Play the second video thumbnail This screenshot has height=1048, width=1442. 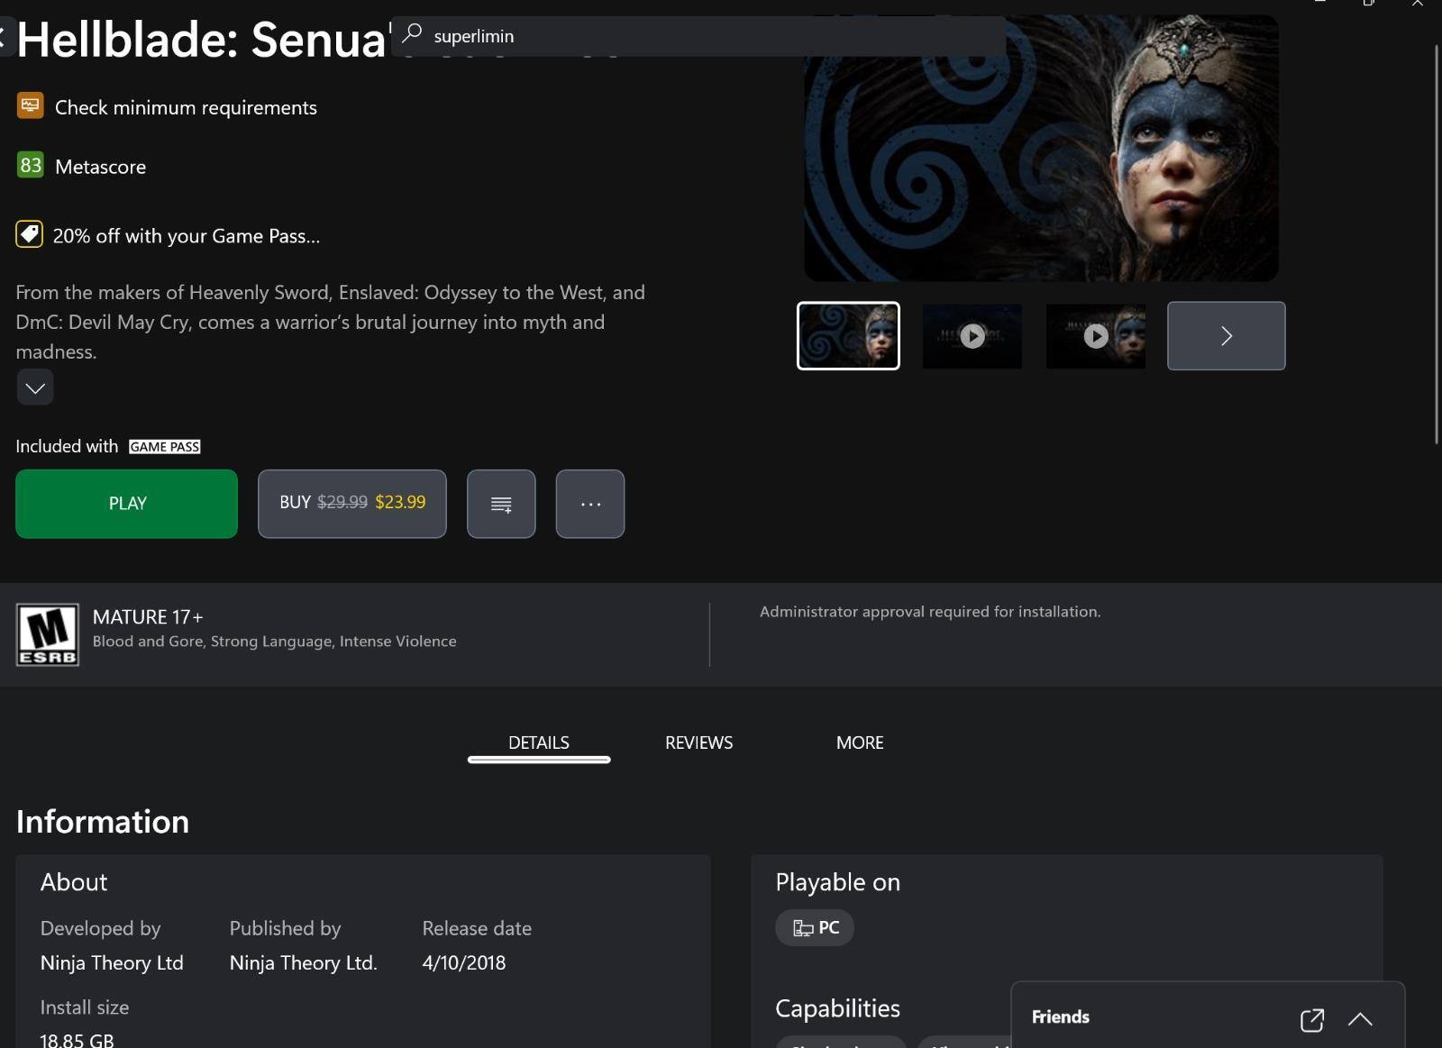click(1095, 336)
